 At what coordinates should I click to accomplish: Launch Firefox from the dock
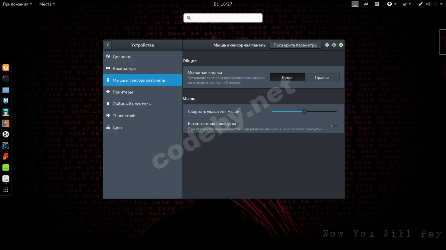[6, 67]
